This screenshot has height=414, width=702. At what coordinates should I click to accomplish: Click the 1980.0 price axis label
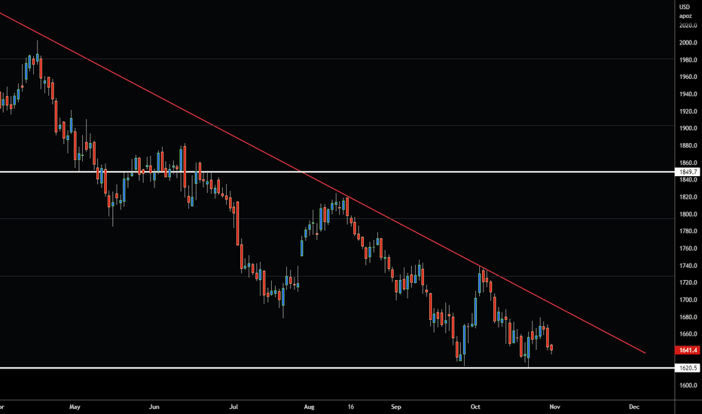coord(688,60)
